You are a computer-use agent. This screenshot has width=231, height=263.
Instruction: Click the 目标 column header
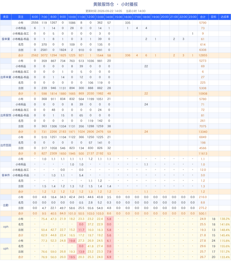click(213, 17)
